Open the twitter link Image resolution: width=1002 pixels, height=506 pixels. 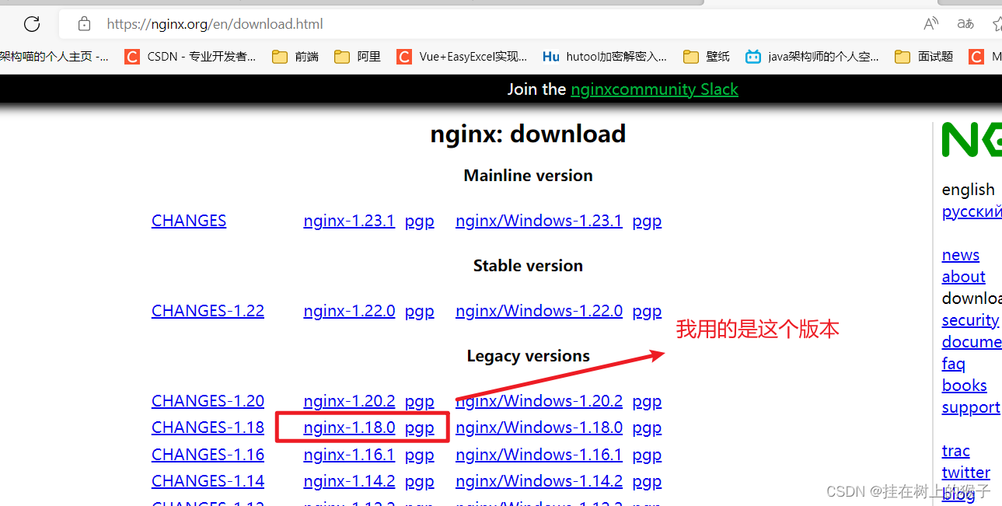pyautogui.click(x=966, y=473)
